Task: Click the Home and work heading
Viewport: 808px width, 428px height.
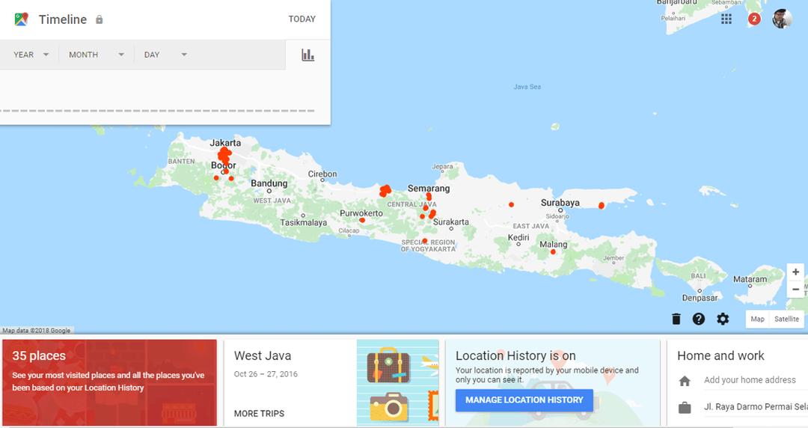Action: point(720,356)
